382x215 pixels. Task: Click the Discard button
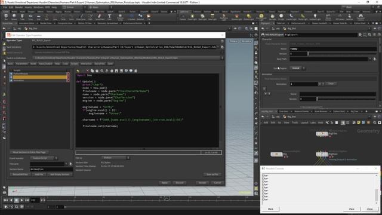point(179,183)
